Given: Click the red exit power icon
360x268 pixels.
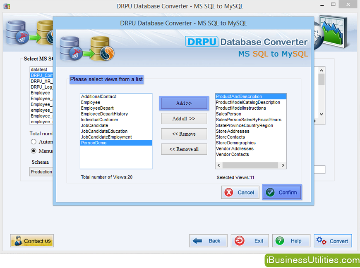Looking at the screenshot, I should (x=239, y=241).
